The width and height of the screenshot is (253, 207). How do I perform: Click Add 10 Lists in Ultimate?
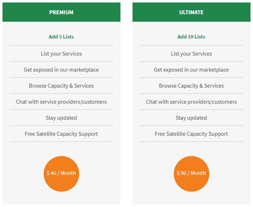click(192, 37)
